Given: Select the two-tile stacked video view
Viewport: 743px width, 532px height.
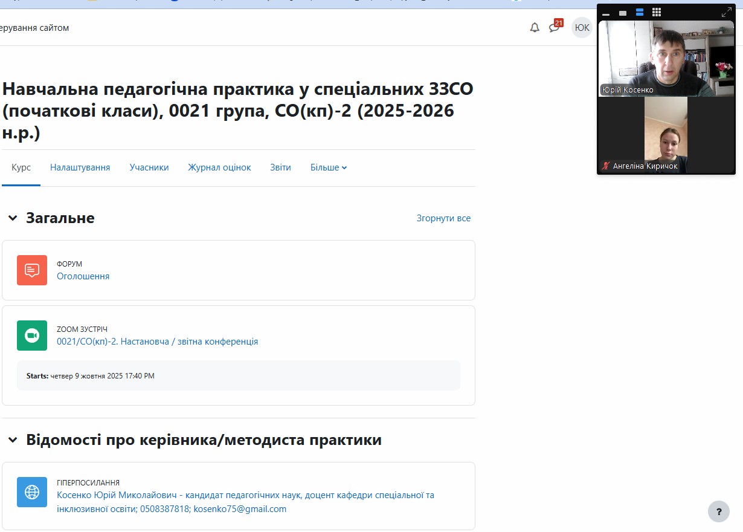Looking at the screenshot, I should pos(640,13).
